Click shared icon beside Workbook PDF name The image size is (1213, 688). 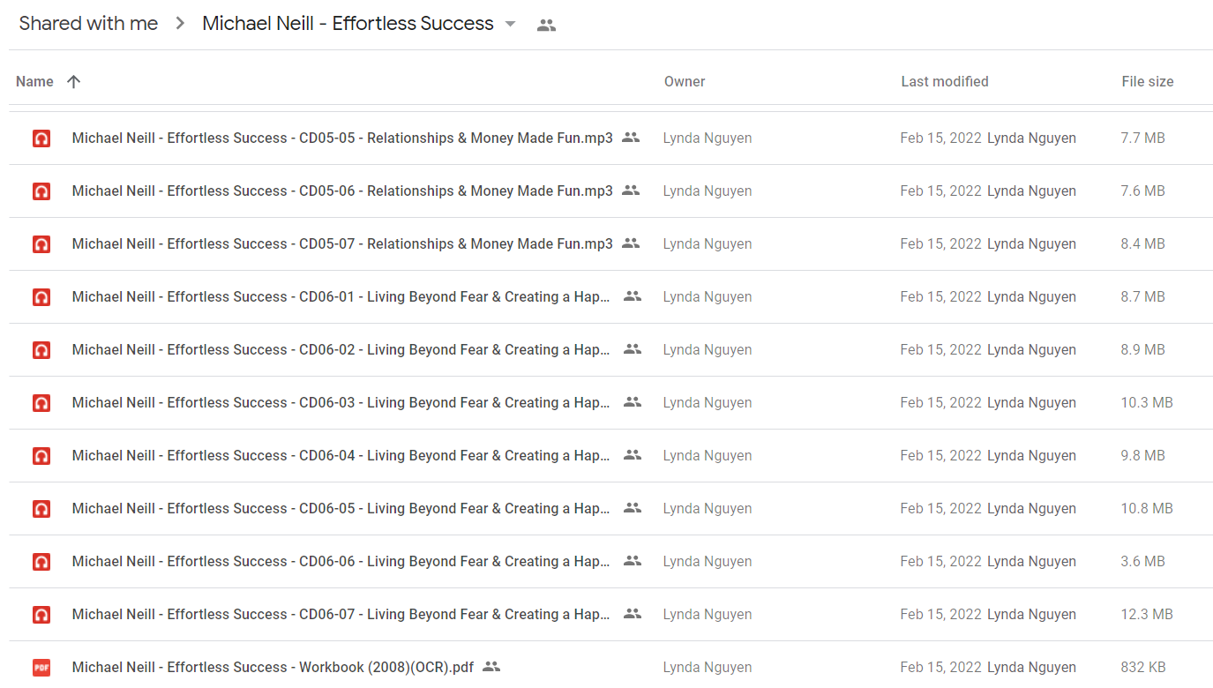point(491,667)
